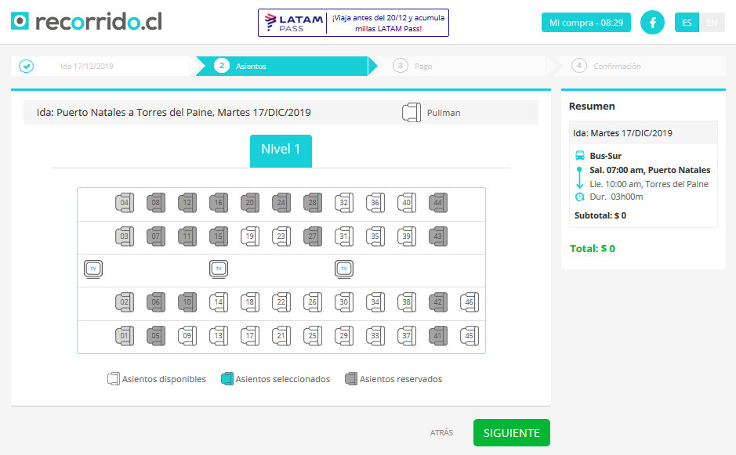Click reserved seat 44

pos(438,203)
